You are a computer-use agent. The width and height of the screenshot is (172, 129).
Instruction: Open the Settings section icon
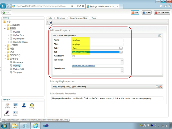32,106
